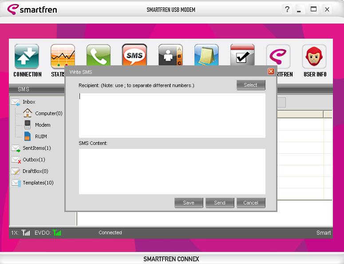
Task: Cancel the Write SMS dialog
Action: (x=251, y=203)
